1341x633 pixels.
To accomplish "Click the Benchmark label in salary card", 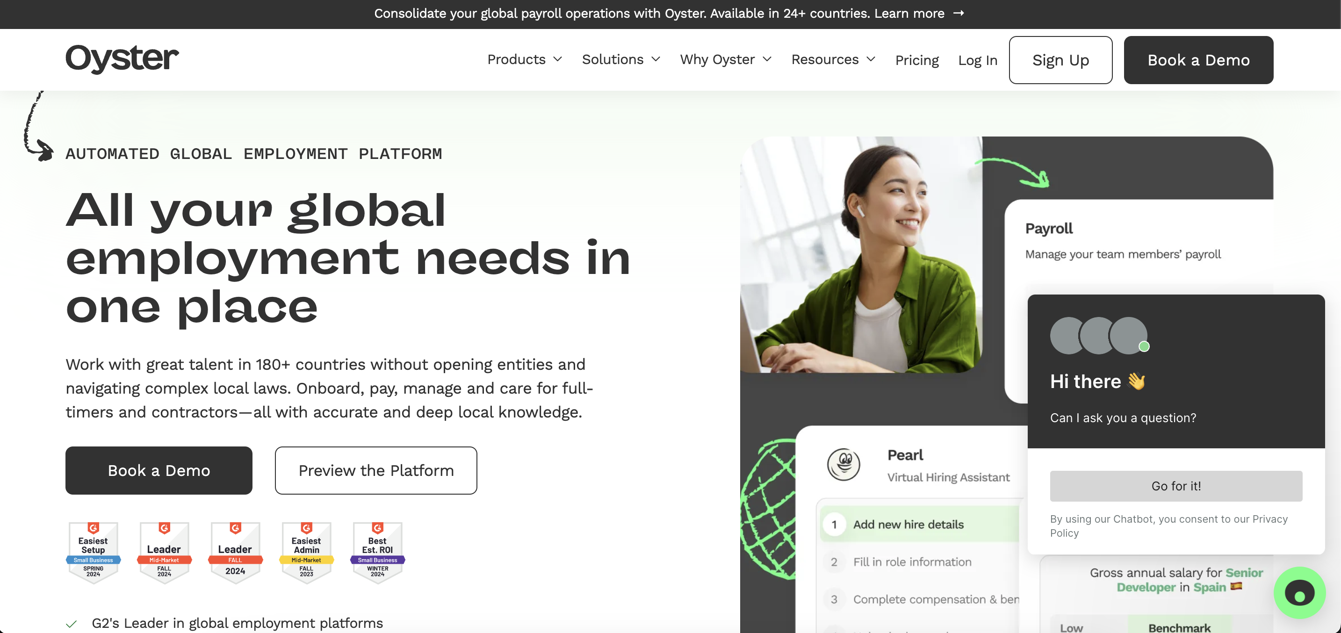I will (1179, 627).
